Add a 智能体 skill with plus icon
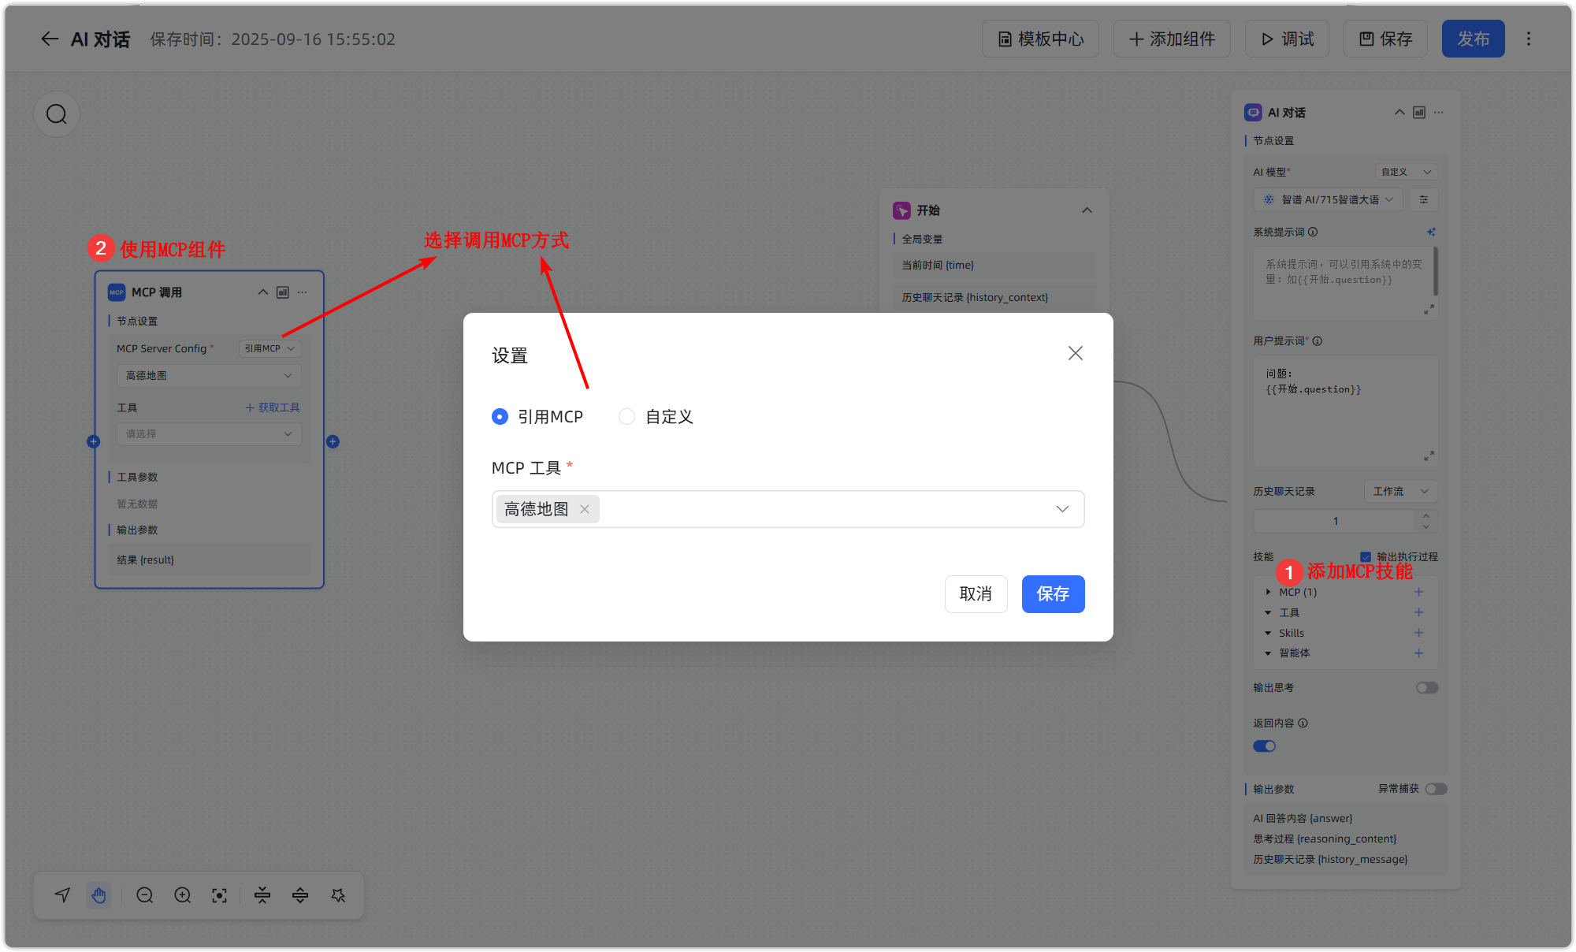This screenshot has width=1576, height=952. coord(1418,653)
